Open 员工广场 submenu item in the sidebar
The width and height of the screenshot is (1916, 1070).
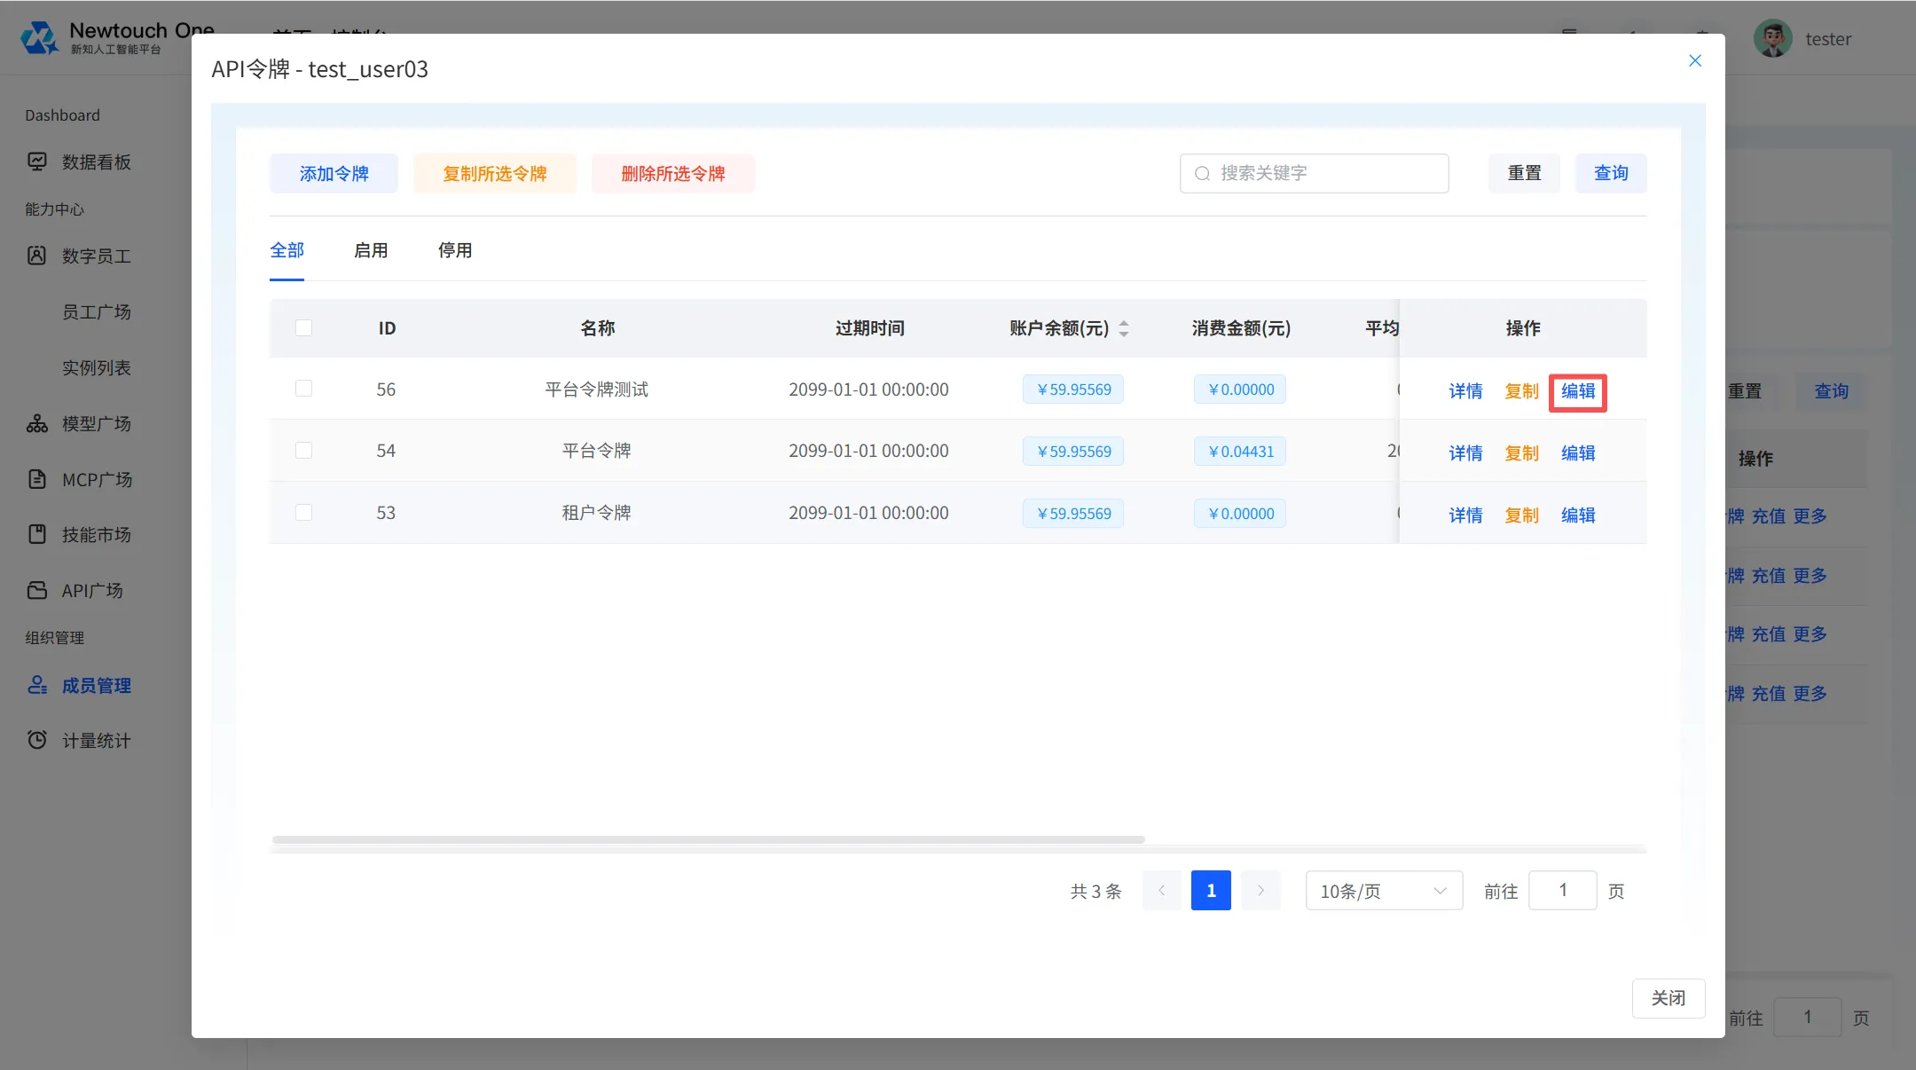[96, 312]
